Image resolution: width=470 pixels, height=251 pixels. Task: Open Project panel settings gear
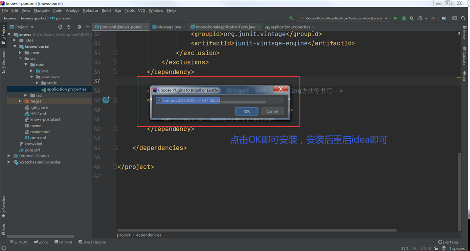pos(79,27)
